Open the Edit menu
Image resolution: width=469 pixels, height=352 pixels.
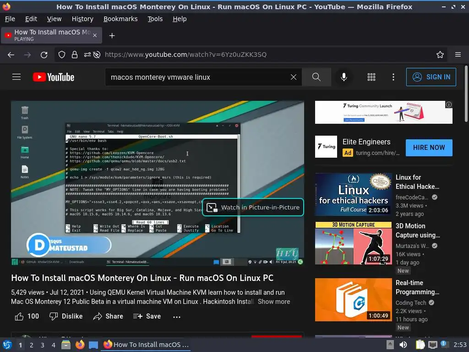click(x=31, y=19)
